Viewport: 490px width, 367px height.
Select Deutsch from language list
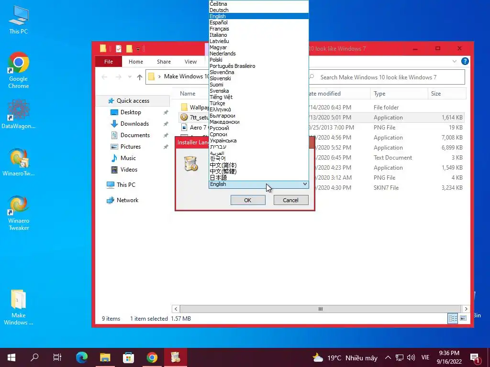click(x=259, y=10)
